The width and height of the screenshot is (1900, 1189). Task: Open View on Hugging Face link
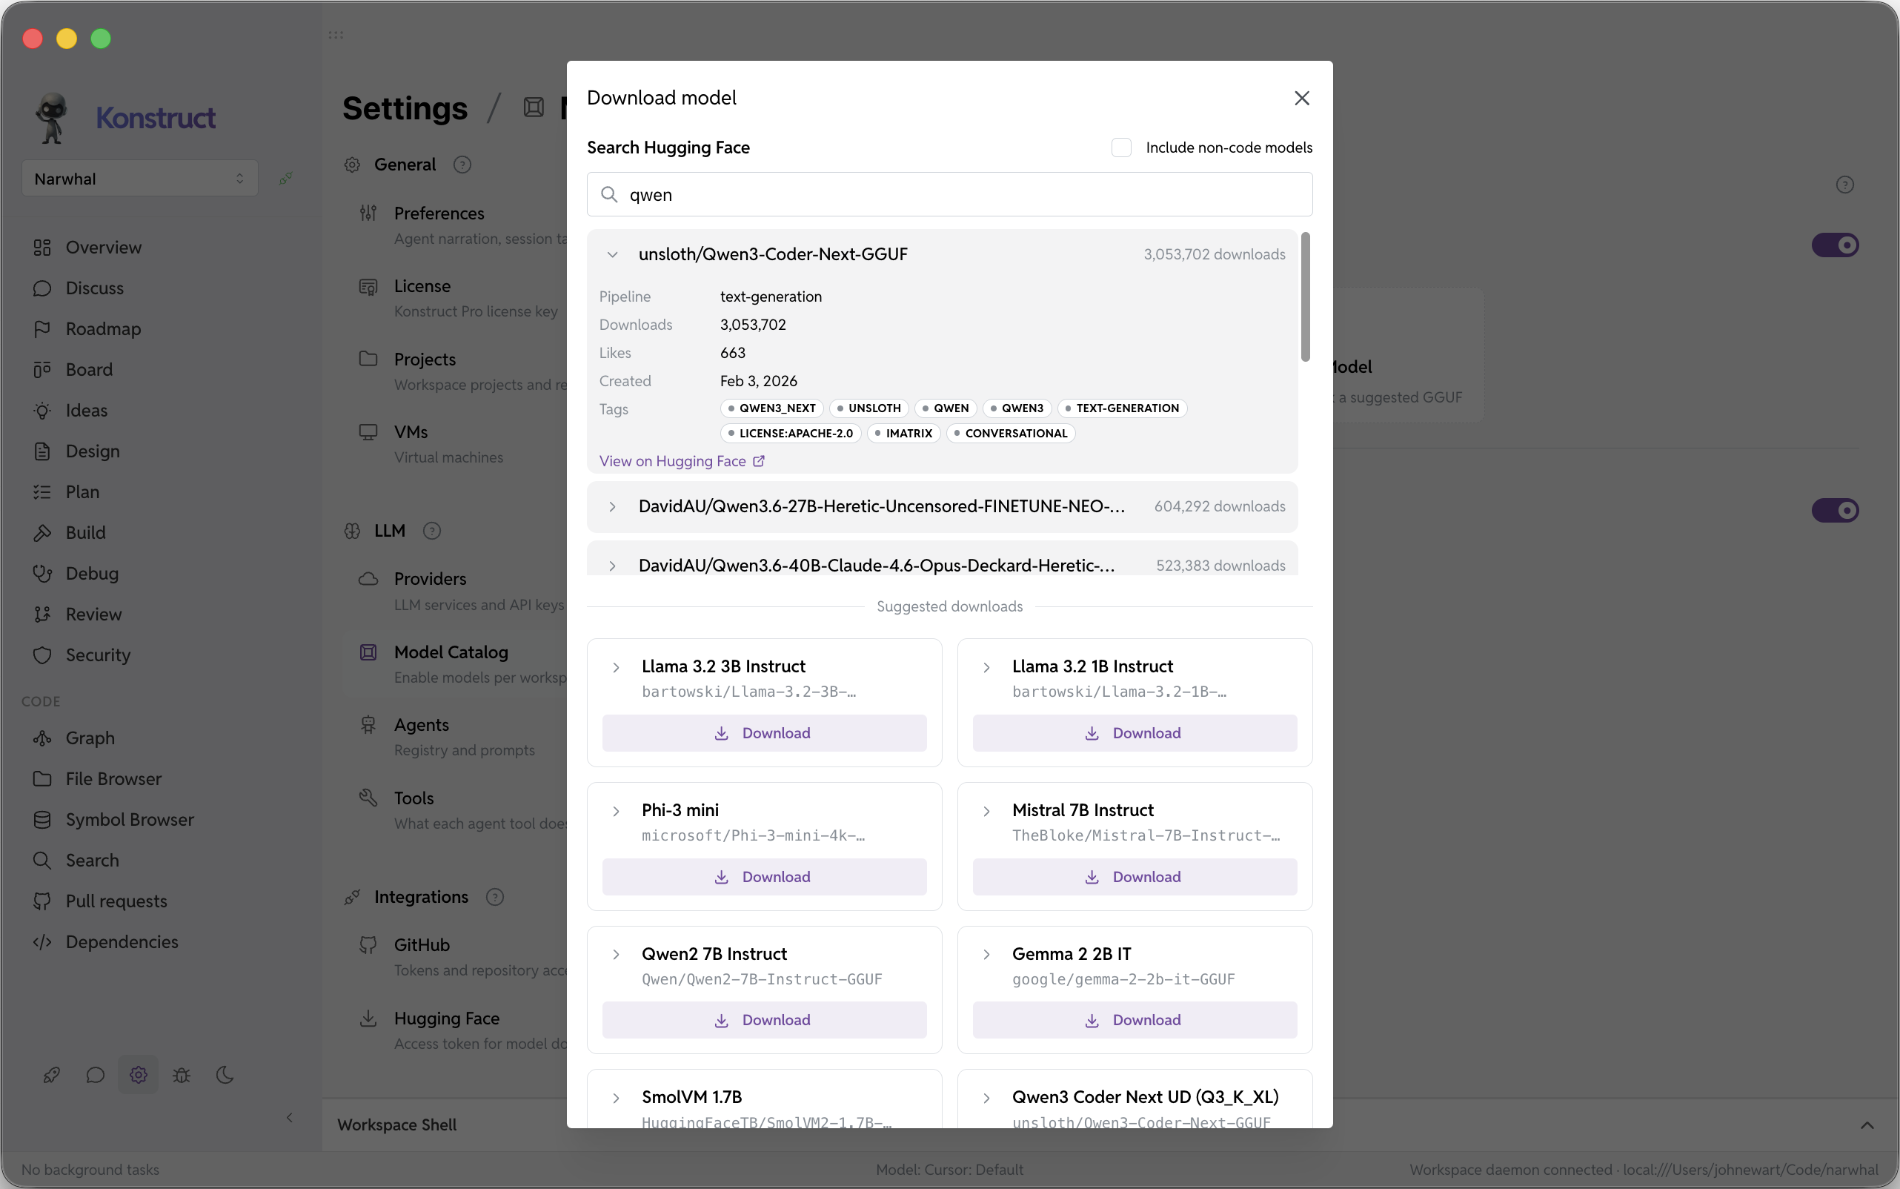coord(682,462)
